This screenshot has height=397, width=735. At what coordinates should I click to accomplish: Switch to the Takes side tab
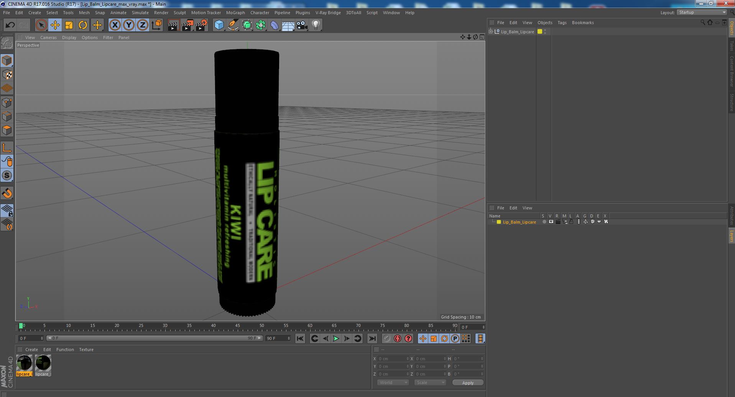(732, 46)
